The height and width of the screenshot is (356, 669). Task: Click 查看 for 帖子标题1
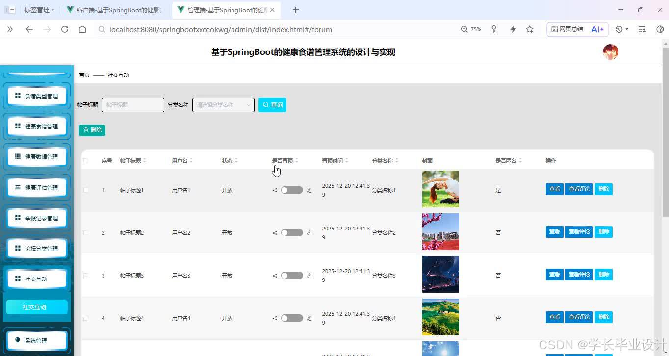click(555, 189)
